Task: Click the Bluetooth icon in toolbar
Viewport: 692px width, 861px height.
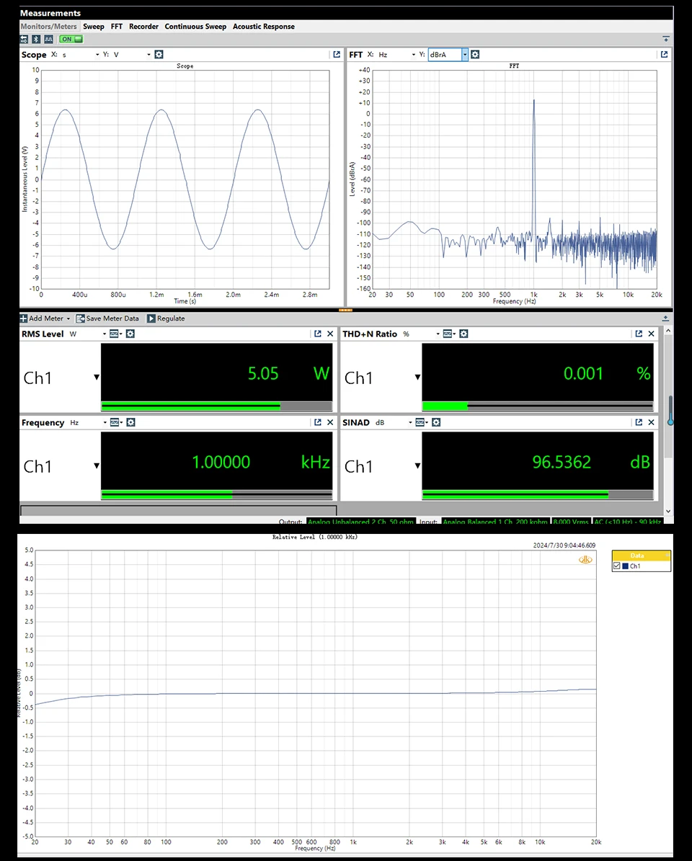Action: [x=36, y=39]
